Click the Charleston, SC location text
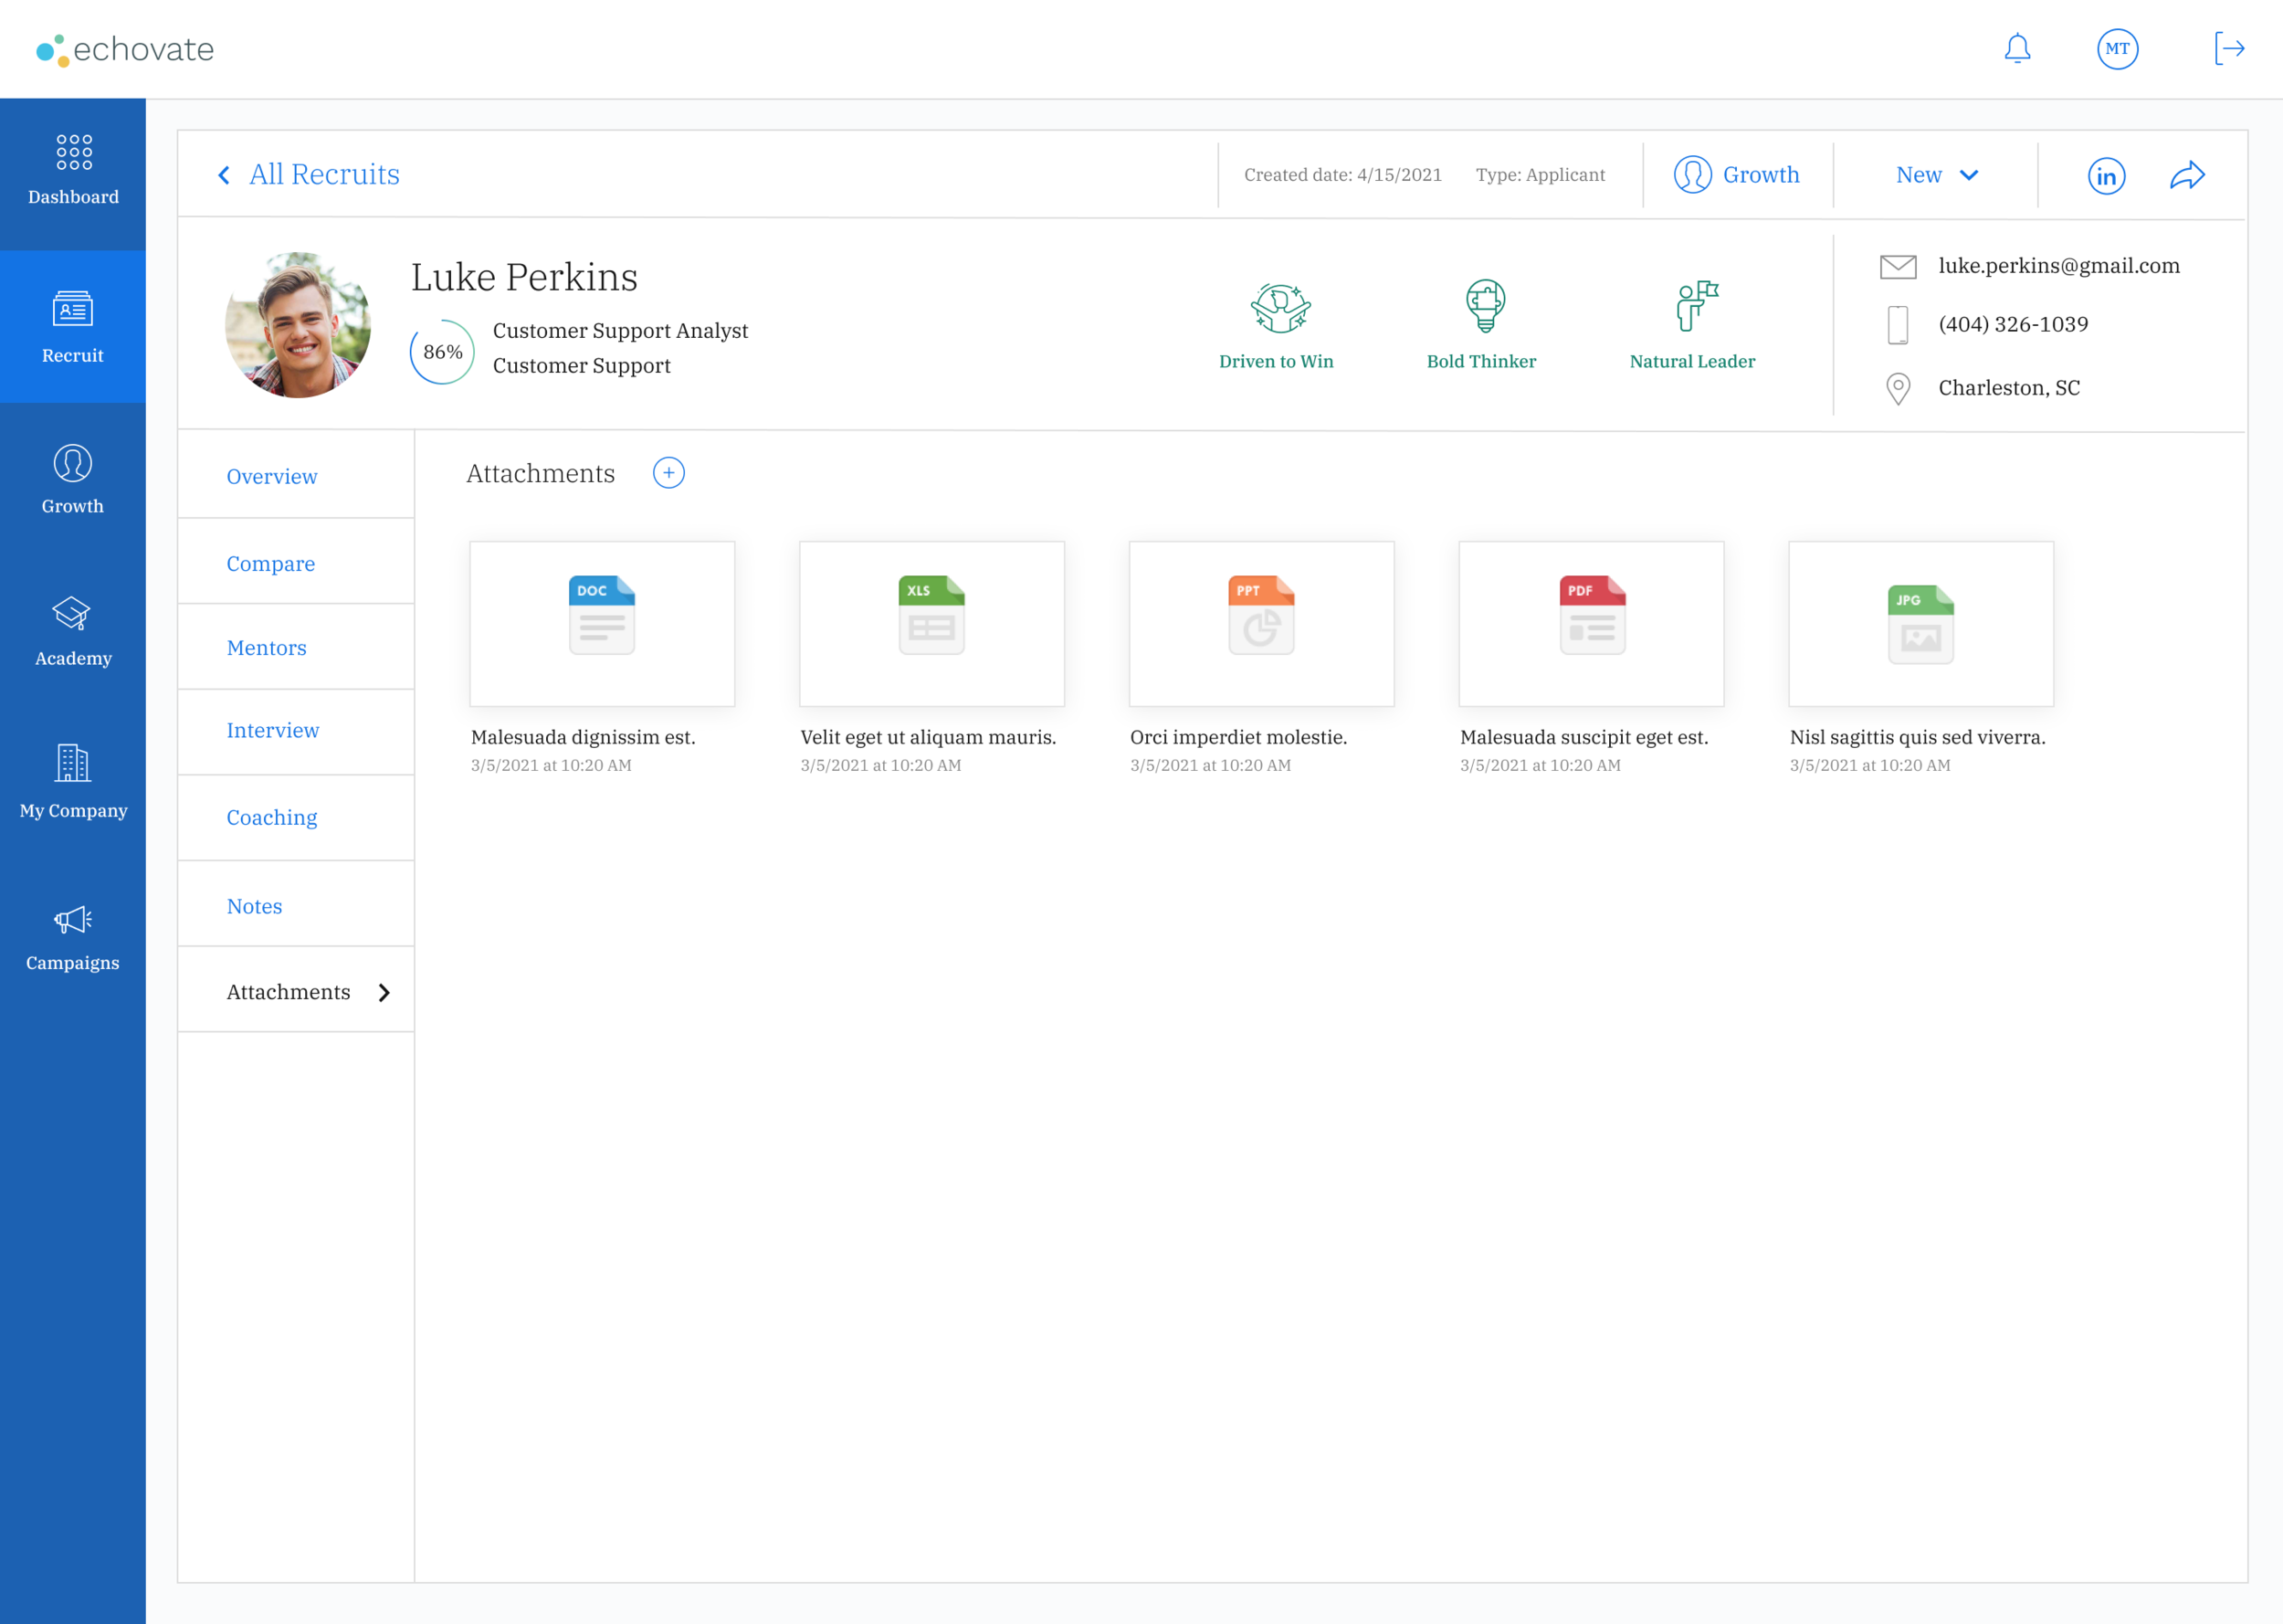Viewport: 2283px width, 1624px height. click(x=2009, y=388)
